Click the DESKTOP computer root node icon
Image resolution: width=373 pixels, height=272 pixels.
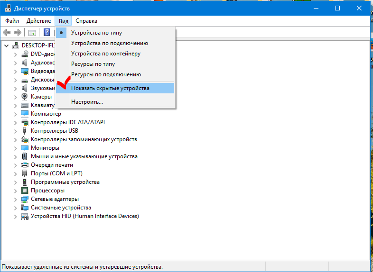point(16,45)
